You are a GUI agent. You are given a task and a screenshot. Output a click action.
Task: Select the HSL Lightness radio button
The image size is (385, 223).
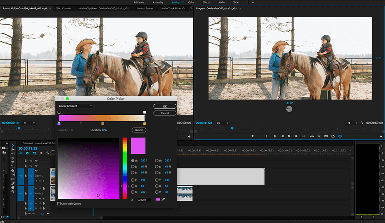pyautogui.click(x=157, y=173)
